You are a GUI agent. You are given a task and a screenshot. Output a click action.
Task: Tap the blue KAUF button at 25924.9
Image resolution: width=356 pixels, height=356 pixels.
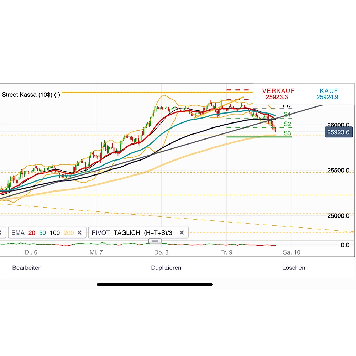click(x=328, y=94)
